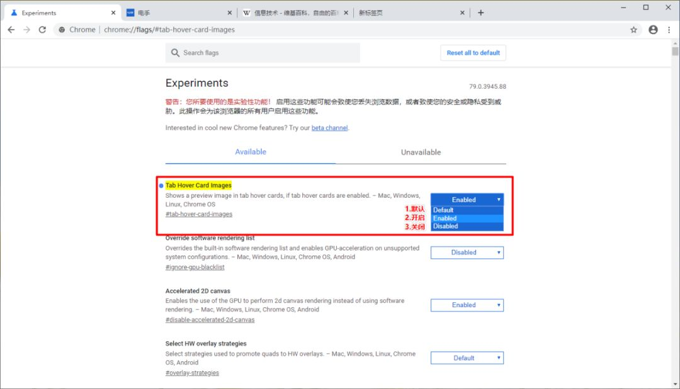Open Tab Hover Card Images dropdown

point(467,200)
